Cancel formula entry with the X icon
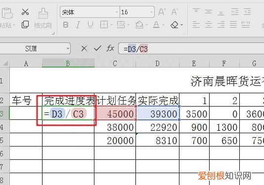 (84, 48)
